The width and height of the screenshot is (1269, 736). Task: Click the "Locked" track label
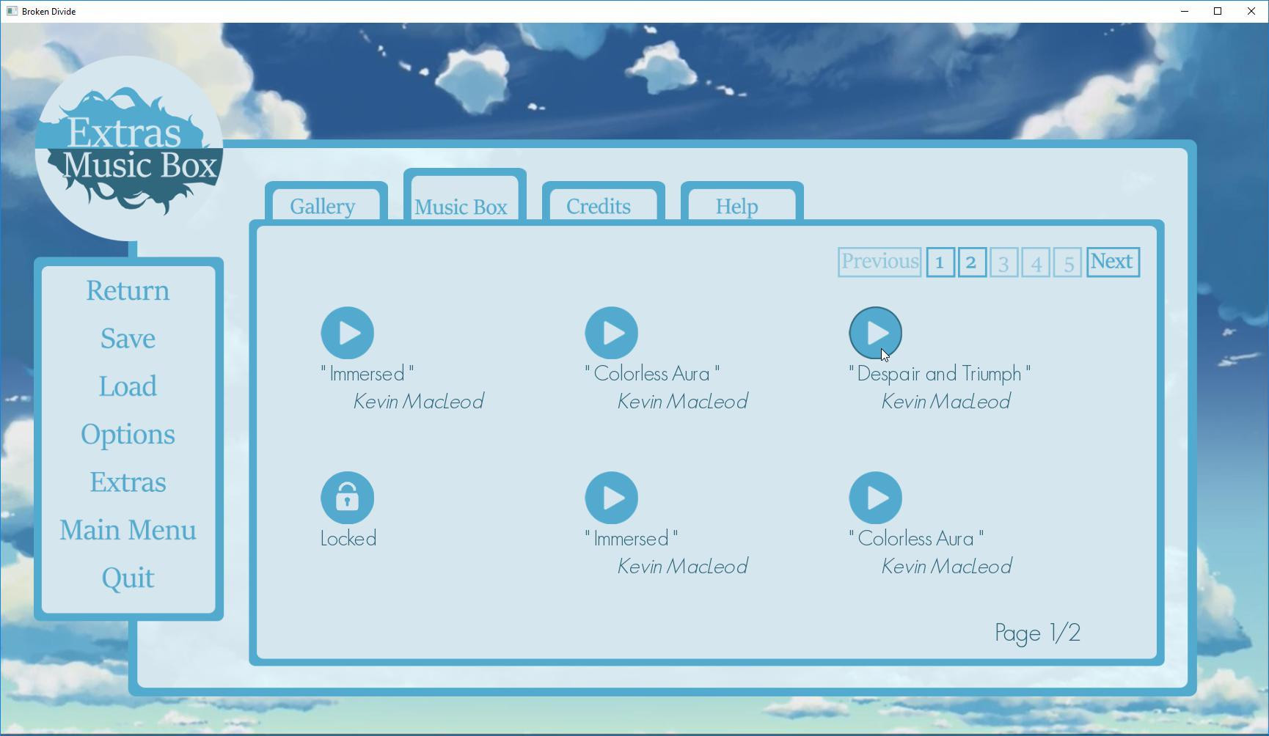tap(348, 539)
